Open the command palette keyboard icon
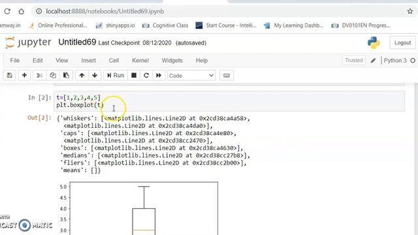 point(227,76)
